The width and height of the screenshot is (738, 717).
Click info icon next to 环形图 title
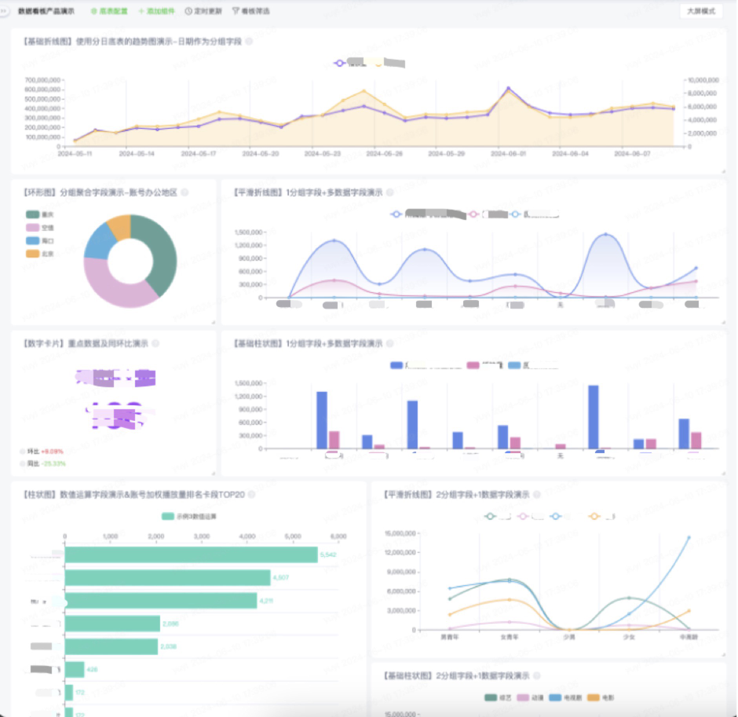tap(185, 192)
